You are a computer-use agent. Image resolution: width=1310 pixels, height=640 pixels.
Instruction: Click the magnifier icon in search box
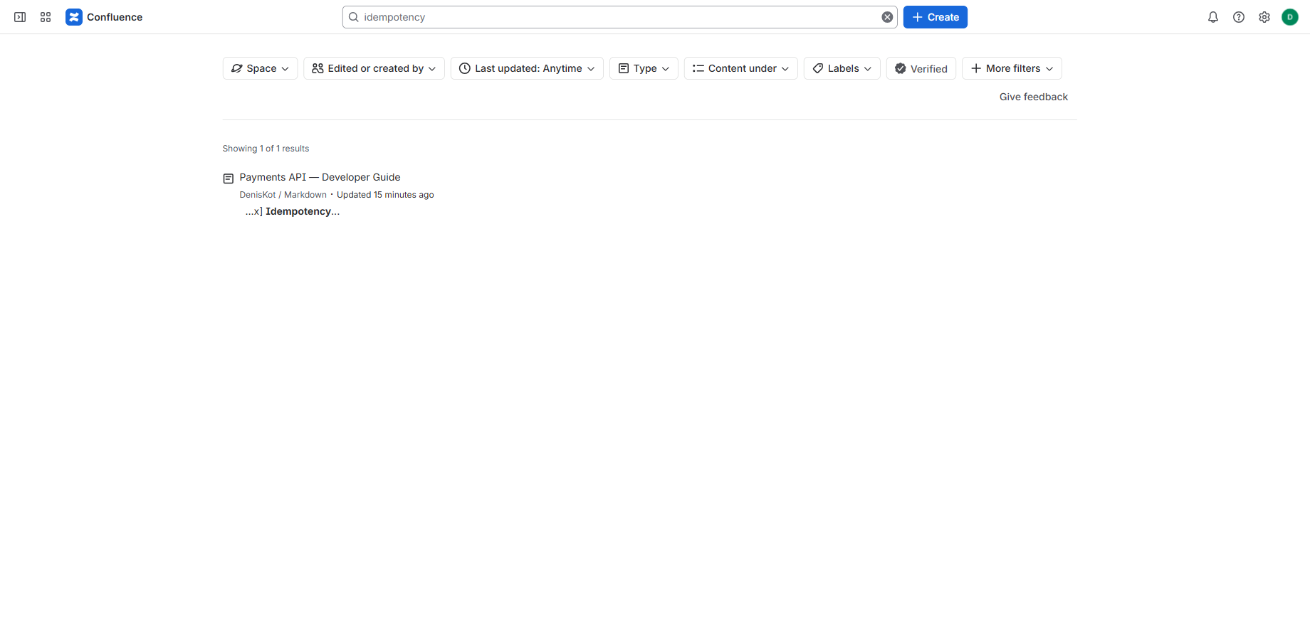354,17
